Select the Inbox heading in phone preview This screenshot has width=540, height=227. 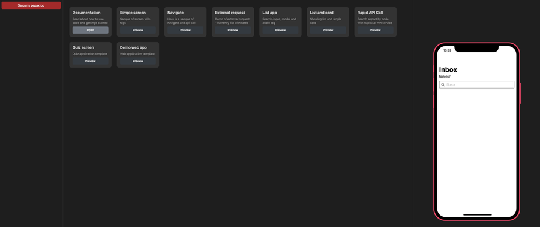click(x=448, y=70)
